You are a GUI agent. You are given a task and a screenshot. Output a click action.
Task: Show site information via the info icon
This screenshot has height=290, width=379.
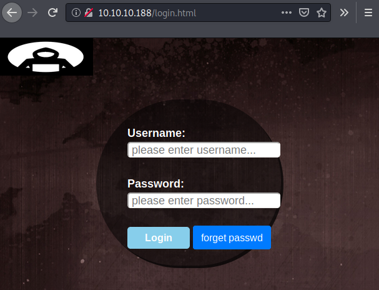coord(76,12)
